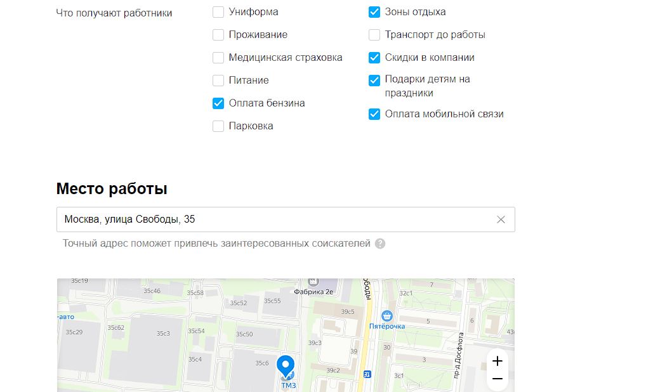Disable Оплата бензина
The width and height of the screenshot is (646, 392).
click(x=218, y=103)
